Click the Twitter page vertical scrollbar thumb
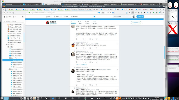179x100 pixels. pyautogui.click(x=164, y=52)
